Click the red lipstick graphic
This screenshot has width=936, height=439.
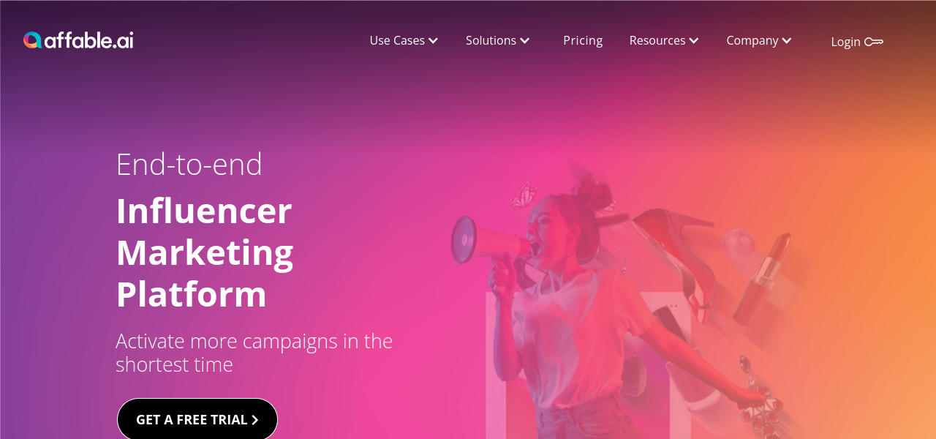(762, 279)
